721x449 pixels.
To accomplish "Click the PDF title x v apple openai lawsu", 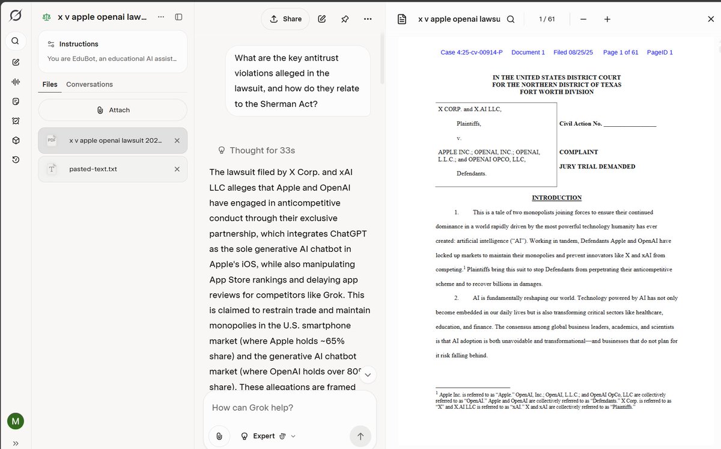I will coord(459,19).
